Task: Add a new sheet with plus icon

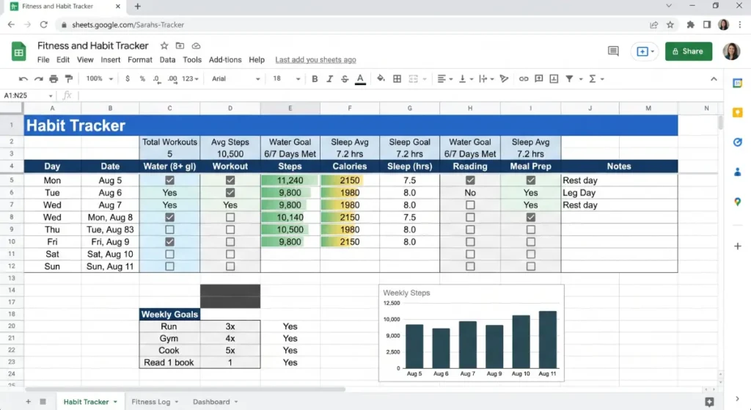Action: [29, 402]
